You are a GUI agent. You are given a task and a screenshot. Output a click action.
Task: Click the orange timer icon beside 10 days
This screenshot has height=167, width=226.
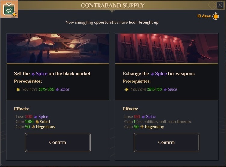pyautogui.click(x=216, y=16)
